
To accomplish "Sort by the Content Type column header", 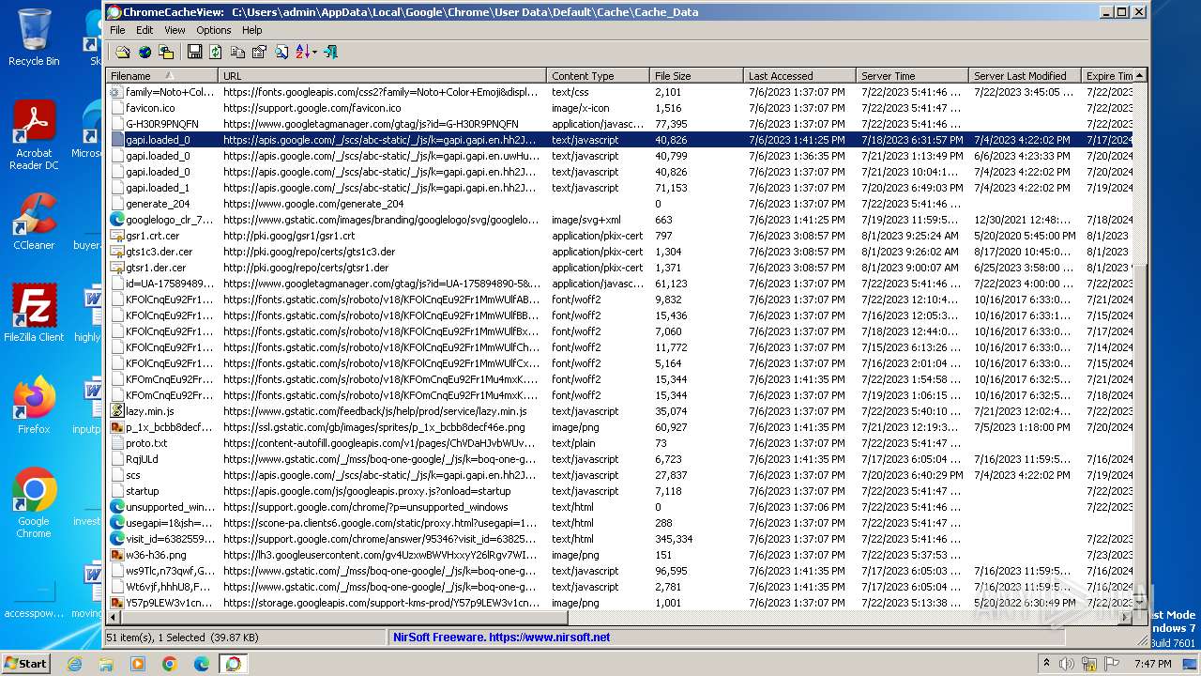I will click(x=599, y=76).
